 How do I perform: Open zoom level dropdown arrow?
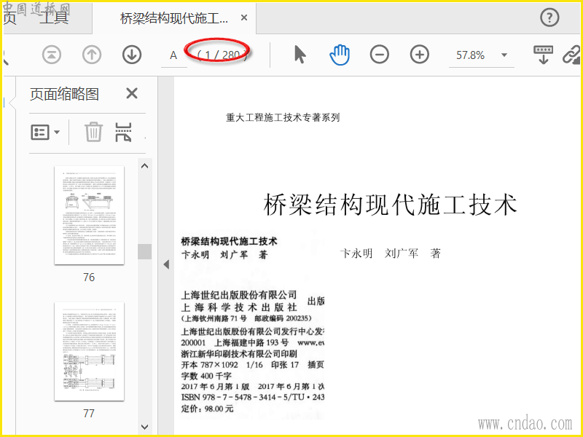[504, 55]
